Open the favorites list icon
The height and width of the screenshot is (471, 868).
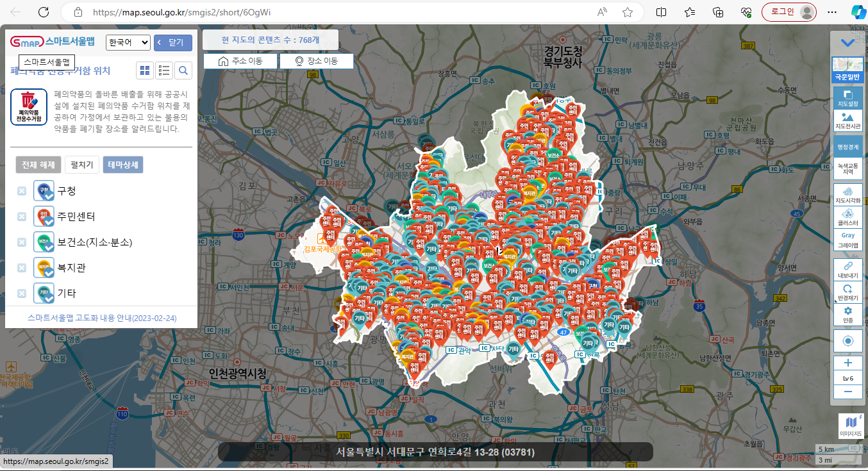click(x=690, y=12)
